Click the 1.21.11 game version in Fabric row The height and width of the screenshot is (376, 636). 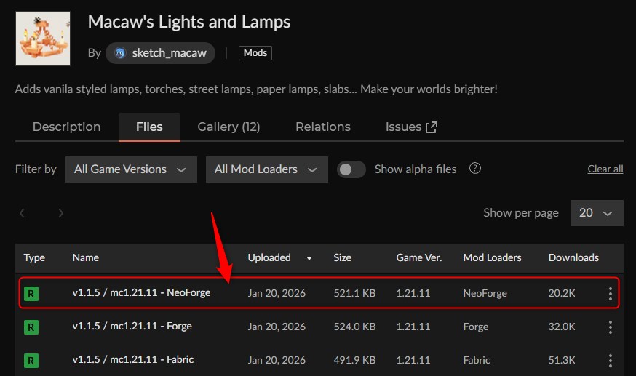click(413, 360)
